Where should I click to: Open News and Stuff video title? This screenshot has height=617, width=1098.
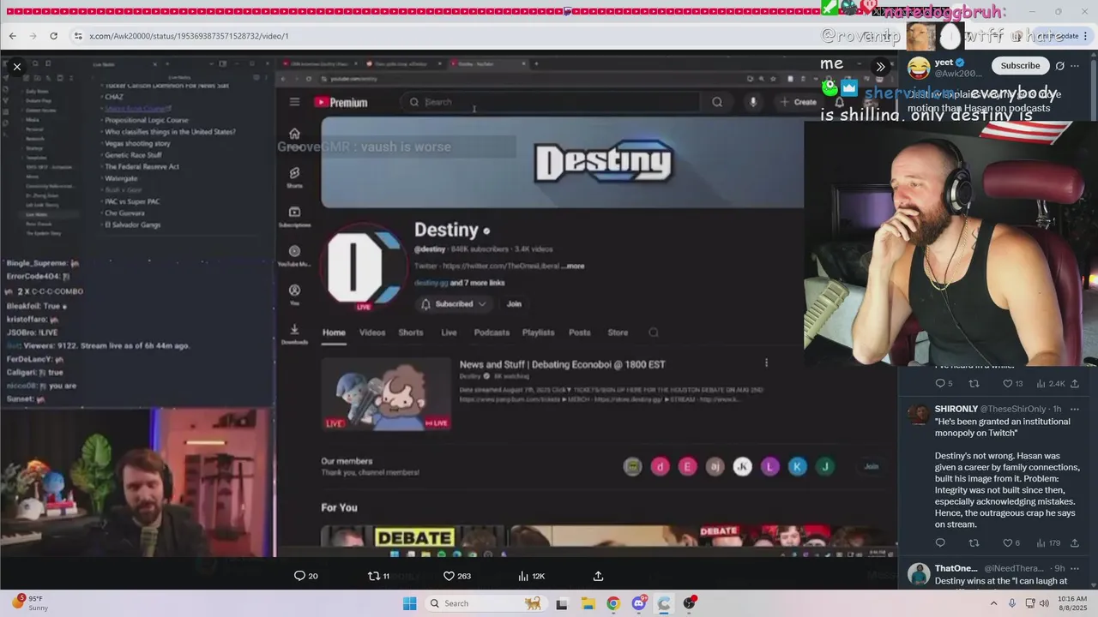click(x=562, y=364)
